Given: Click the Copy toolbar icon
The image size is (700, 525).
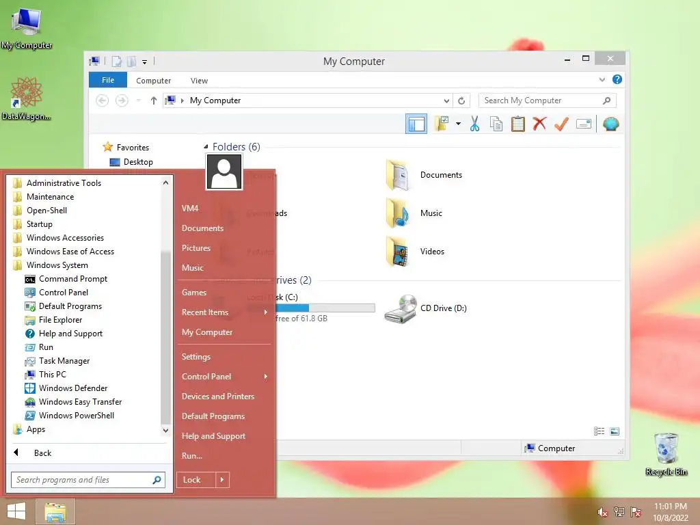Looking at the screenshot, I should point(496,124).
